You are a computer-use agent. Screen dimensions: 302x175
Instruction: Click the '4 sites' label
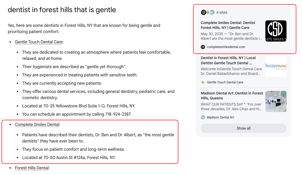click(x=222, y=12)
